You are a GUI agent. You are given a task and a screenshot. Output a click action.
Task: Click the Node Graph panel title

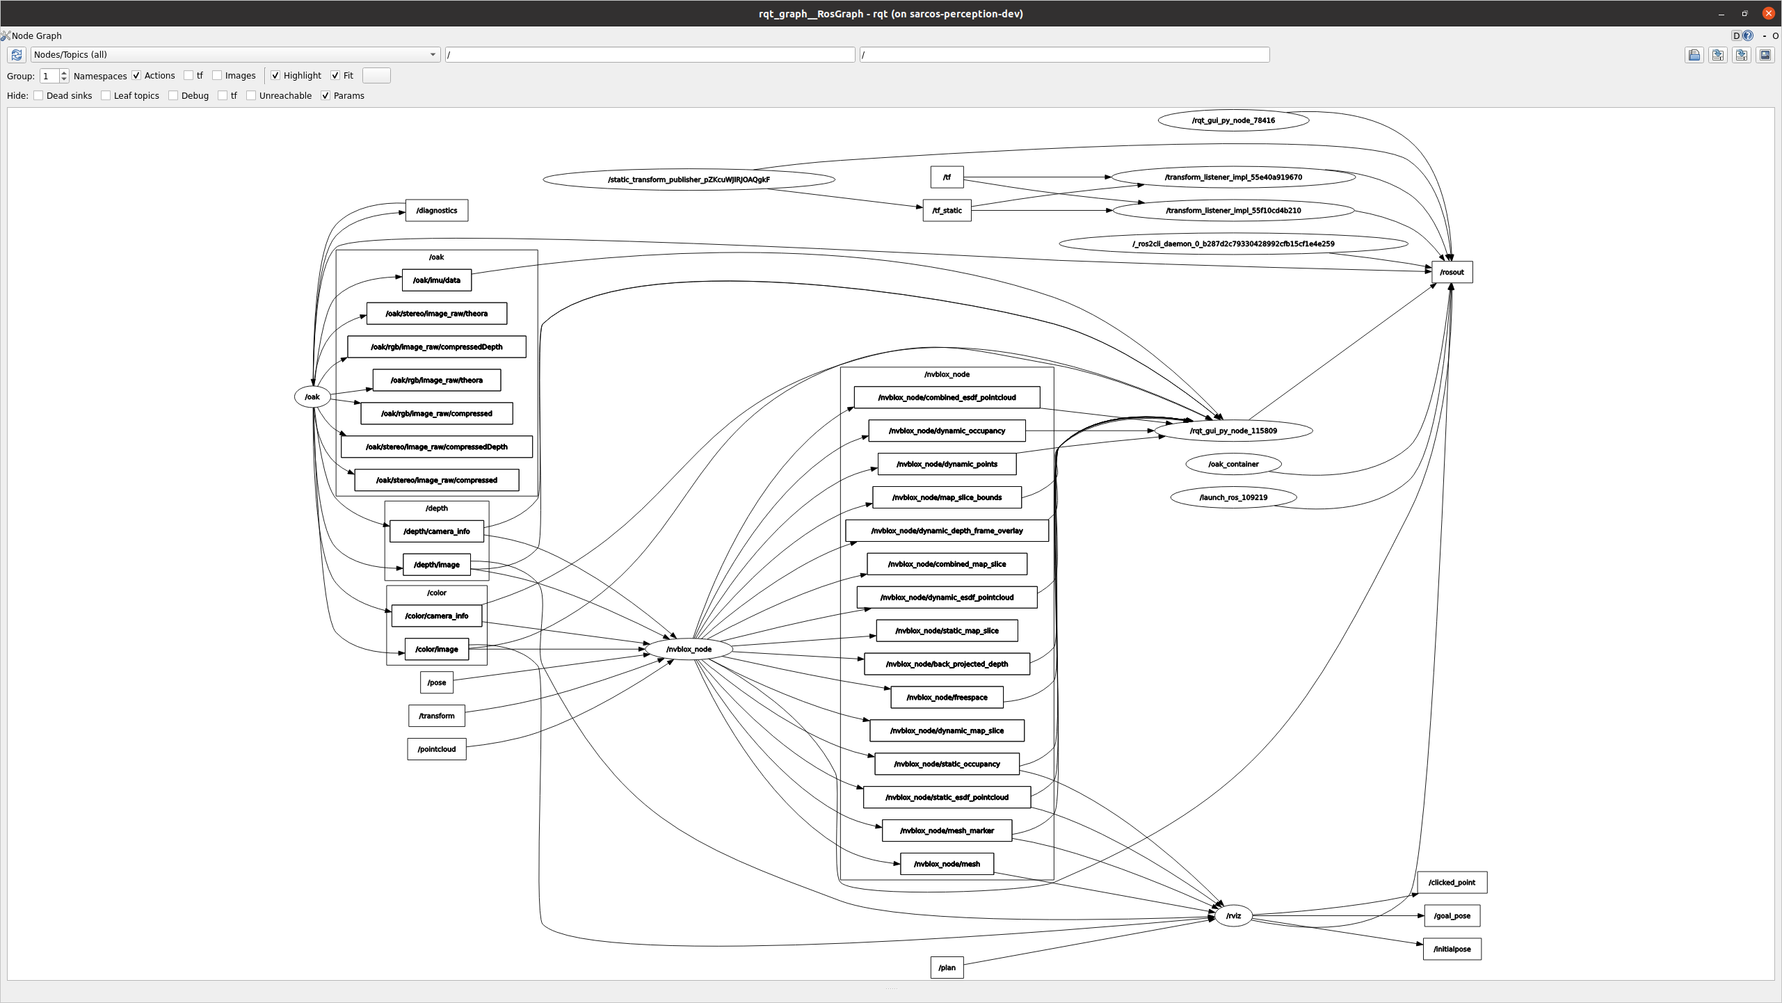[37, 35]
